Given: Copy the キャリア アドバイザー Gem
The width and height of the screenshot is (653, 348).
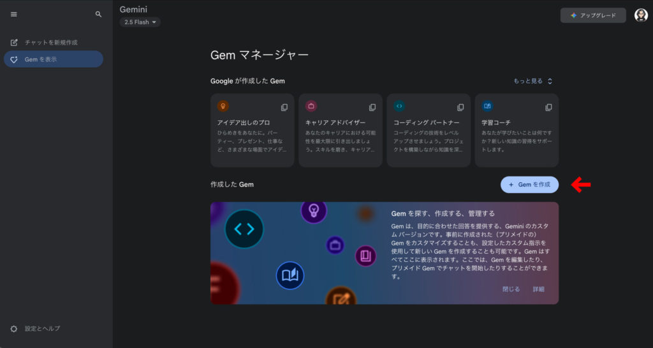Looking at the screenshot, I should point(372,108).
